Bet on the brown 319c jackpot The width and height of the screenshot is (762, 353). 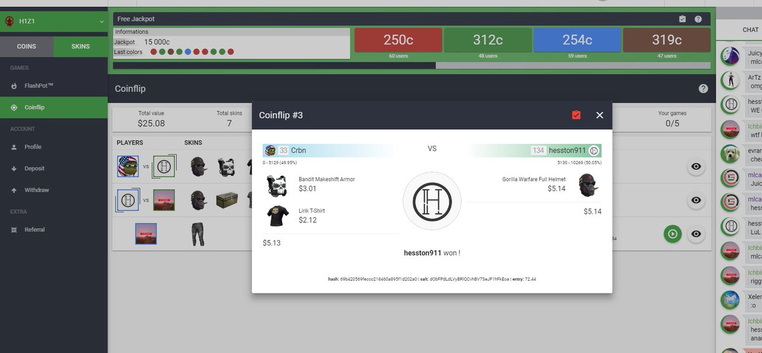pyautogui.click(x=667, y=40)
